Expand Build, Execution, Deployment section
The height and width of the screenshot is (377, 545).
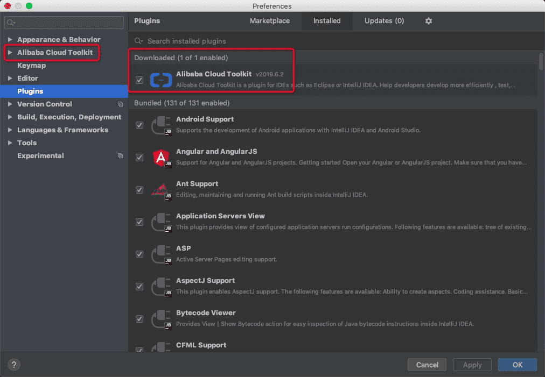point(10,117)
